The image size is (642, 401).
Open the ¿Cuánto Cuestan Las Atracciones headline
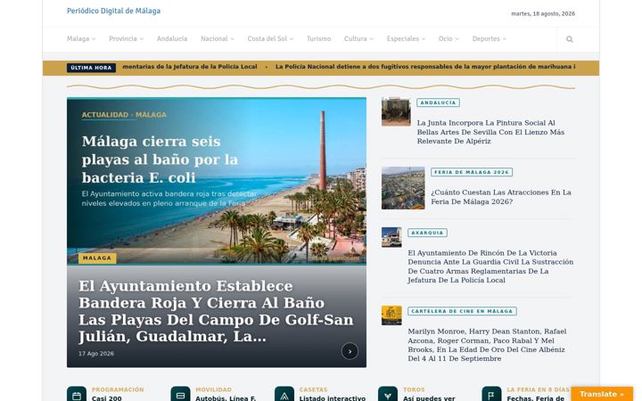click(x=501, y=197)
